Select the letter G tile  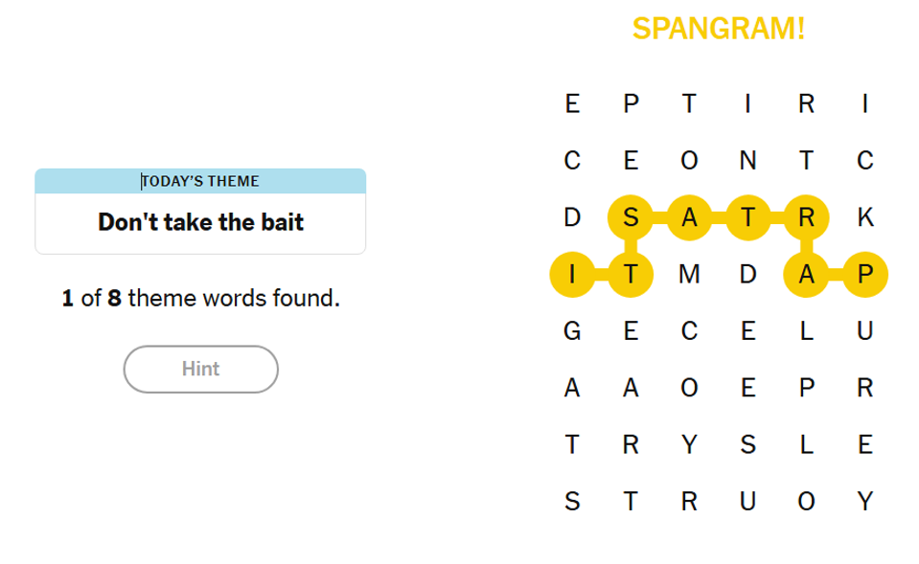pos(572,332)
